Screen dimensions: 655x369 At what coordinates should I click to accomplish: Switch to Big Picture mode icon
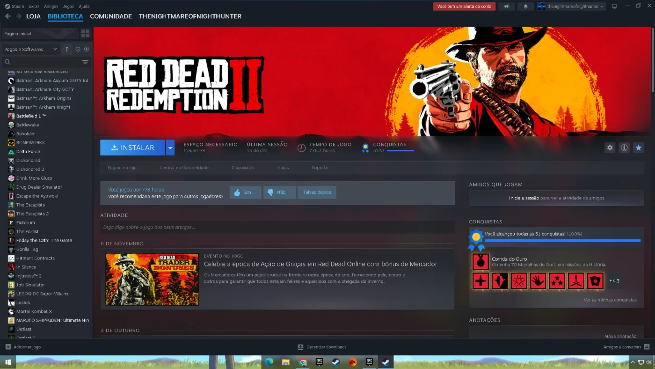point(614,7)
